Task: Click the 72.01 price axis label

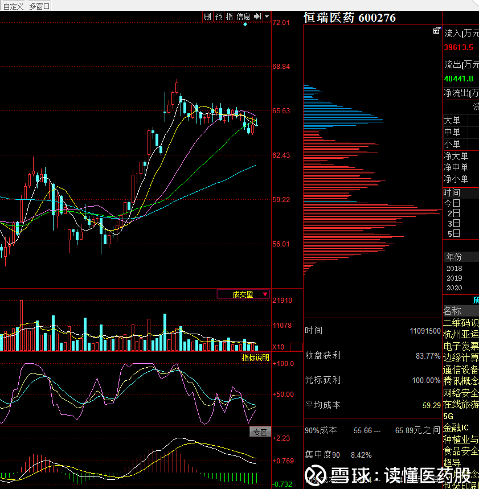Action: (281, 22)
